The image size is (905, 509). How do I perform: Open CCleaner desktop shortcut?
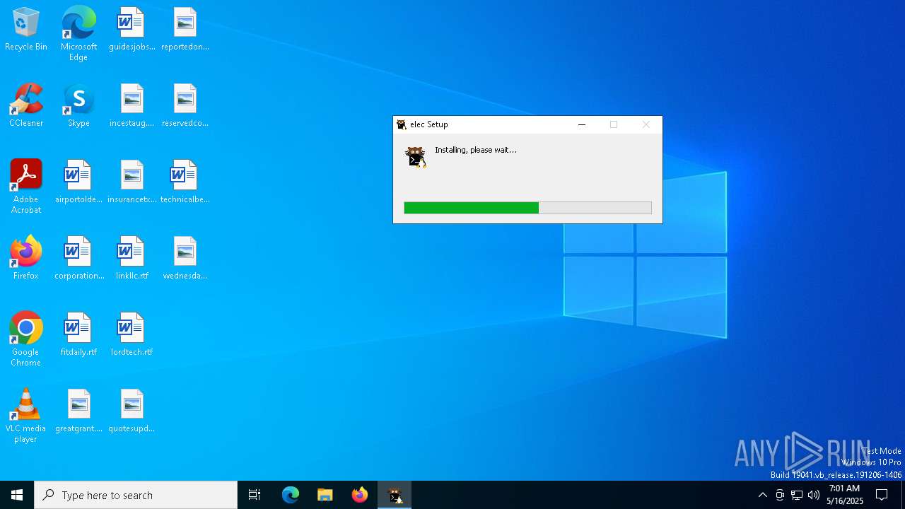26,106
